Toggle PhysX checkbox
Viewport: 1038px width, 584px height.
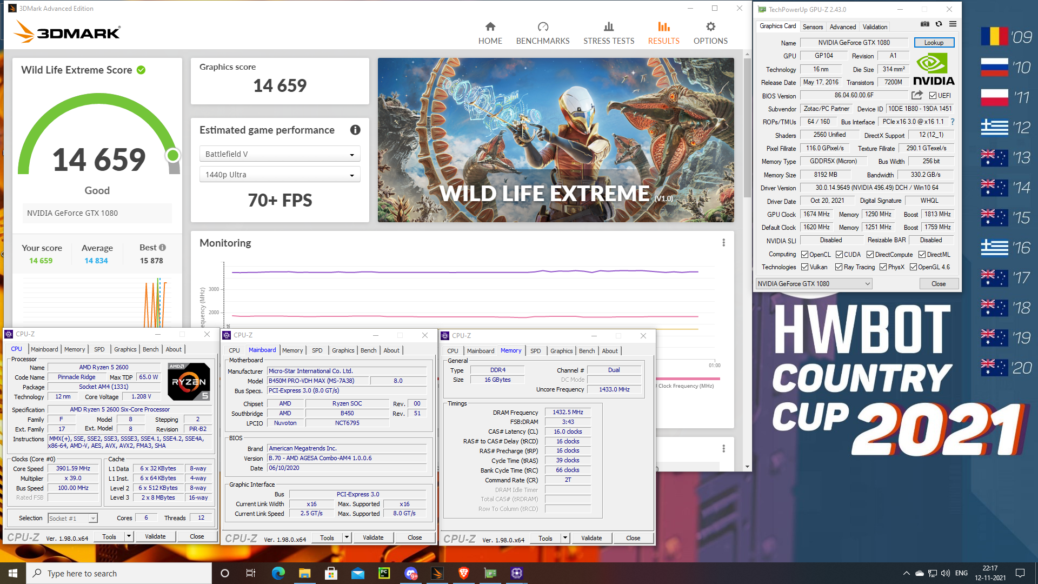pyautogui.click(x=883, y=267)
